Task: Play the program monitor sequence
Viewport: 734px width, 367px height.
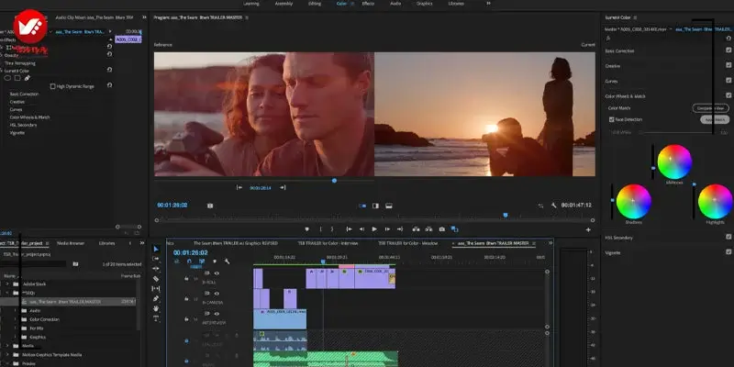Action: pyautogui.click(x=374, y=228)
